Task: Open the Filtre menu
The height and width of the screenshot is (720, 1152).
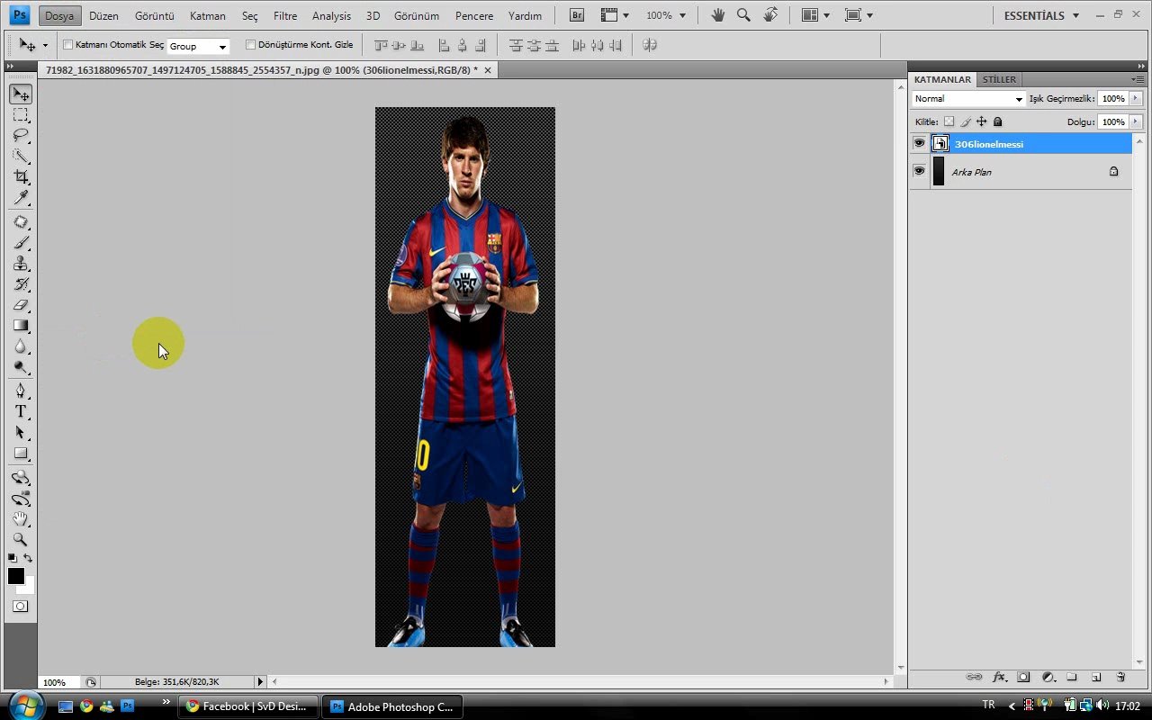Action: click(285, 16)
